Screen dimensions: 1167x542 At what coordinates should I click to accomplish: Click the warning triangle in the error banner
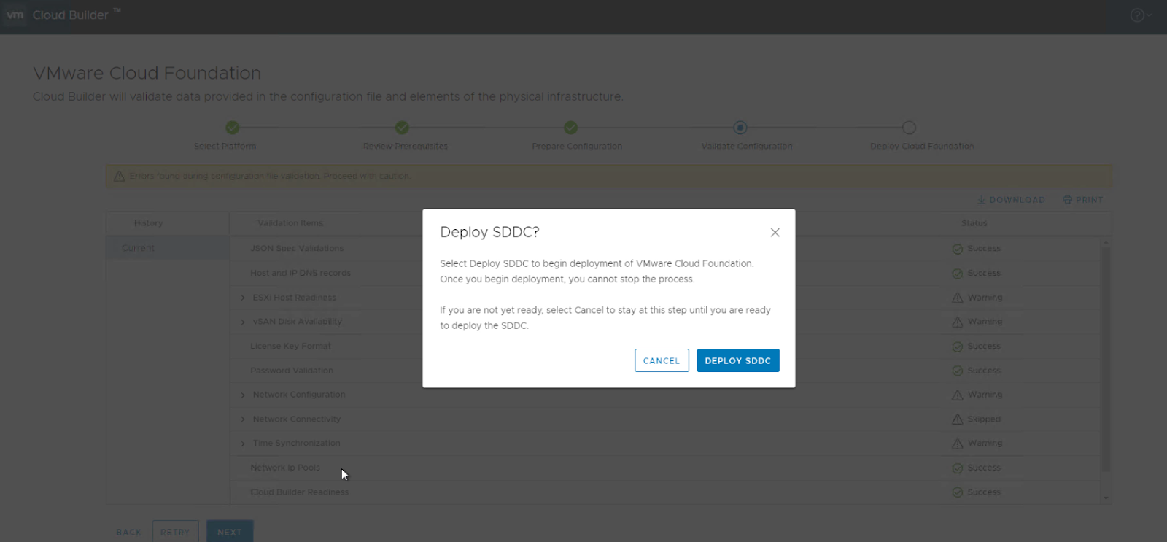pyautogui.click(x=120, y=176)
